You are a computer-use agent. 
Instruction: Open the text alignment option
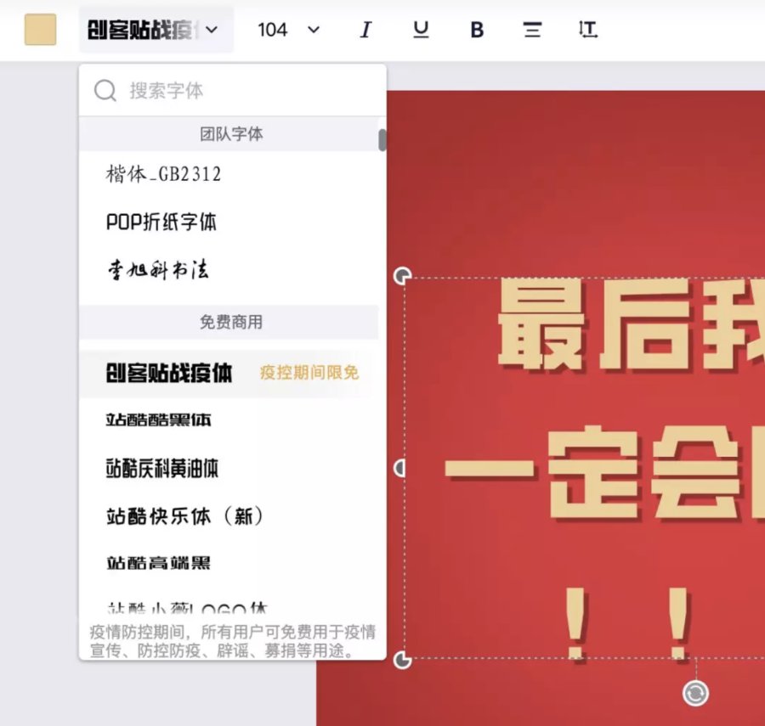click(532, 30)
